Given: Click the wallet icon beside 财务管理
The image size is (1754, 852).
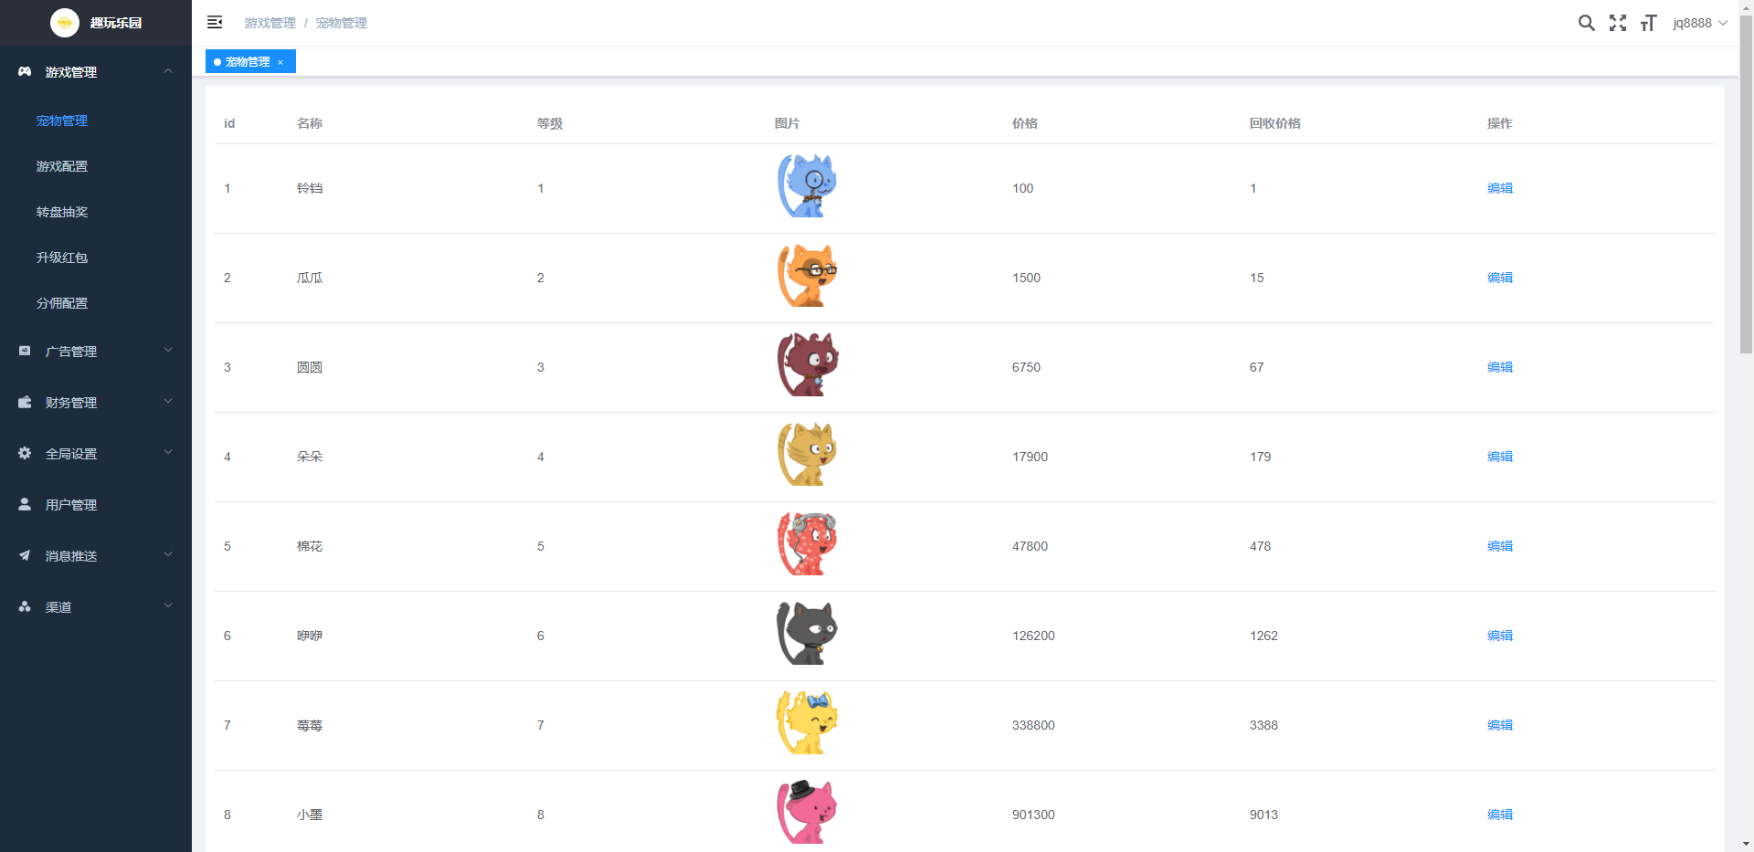Looking at the screenshot, I should [x=25, y=402].
